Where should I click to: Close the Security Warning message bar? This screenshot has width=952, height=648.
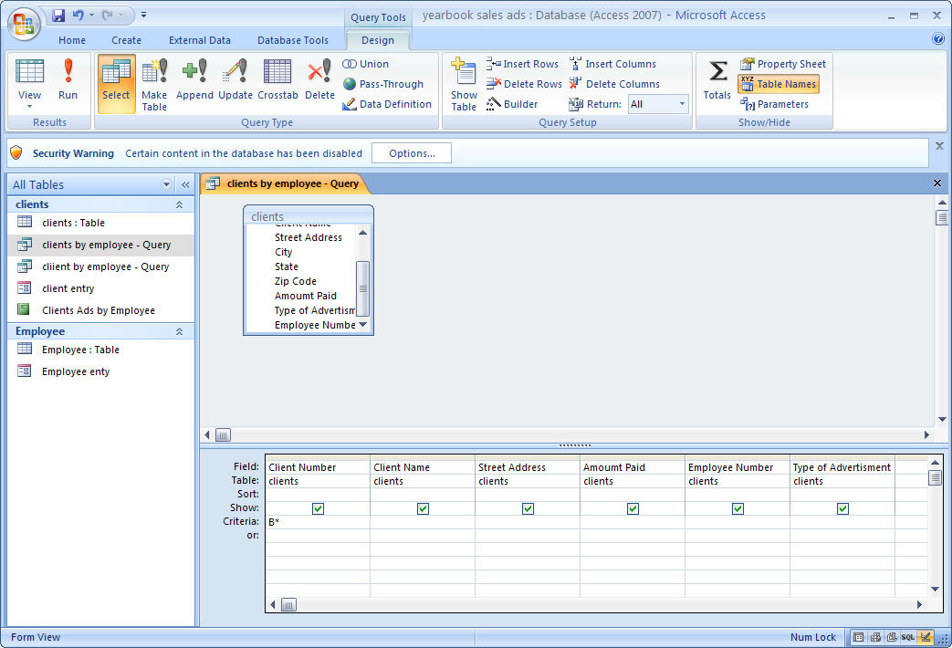tap(939, 146)
